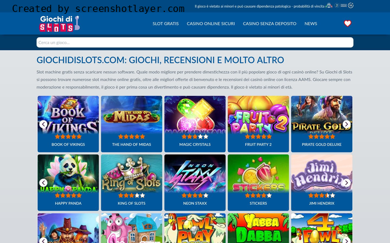Click the star rating of Stickers
390x243 pixels.
point(259,195)
